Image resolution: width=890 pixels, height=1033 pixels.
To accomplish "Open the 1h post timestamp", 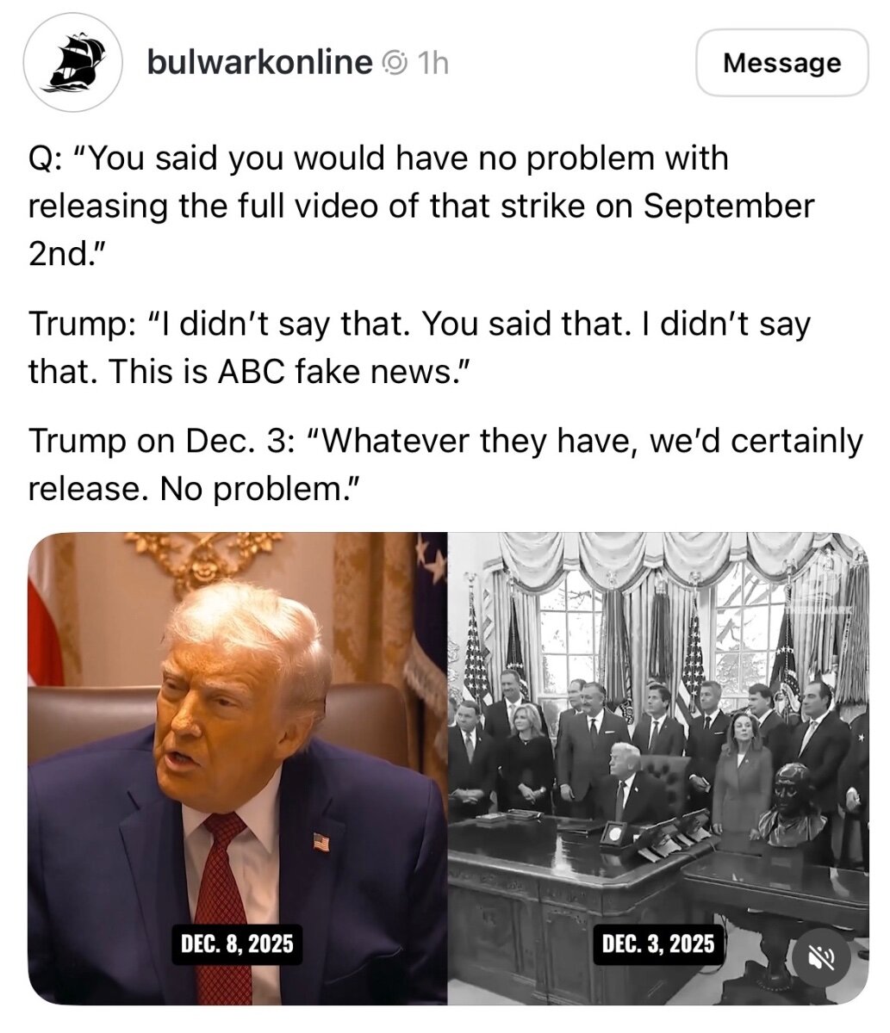I will coord(432,63).
